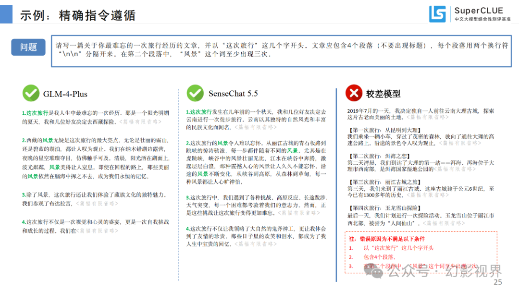Click the question prompt text box
The width and height of the screenshot is (519, 292).
click(281, 51)
